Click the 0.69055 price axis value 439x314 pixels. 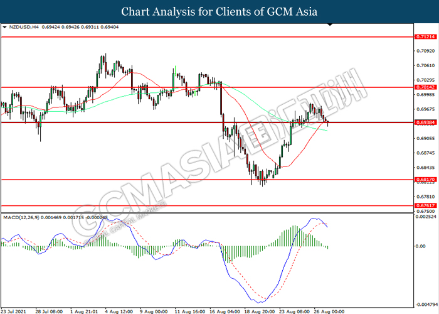[x=426, y=139]
